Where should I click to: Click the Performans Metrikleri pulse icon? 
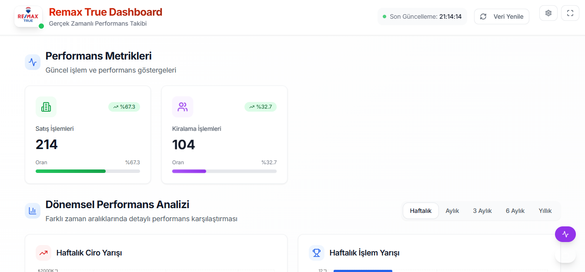click(33, 62)
